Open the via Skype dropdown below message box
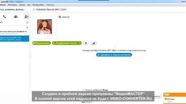 coord(89,102)
